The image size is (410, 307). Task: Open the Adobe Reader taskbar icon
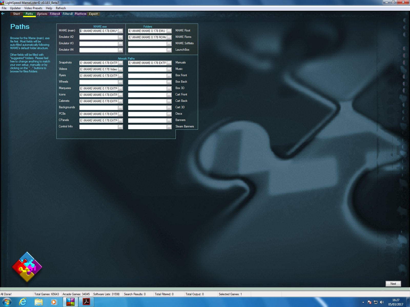[x=86, y=302]
